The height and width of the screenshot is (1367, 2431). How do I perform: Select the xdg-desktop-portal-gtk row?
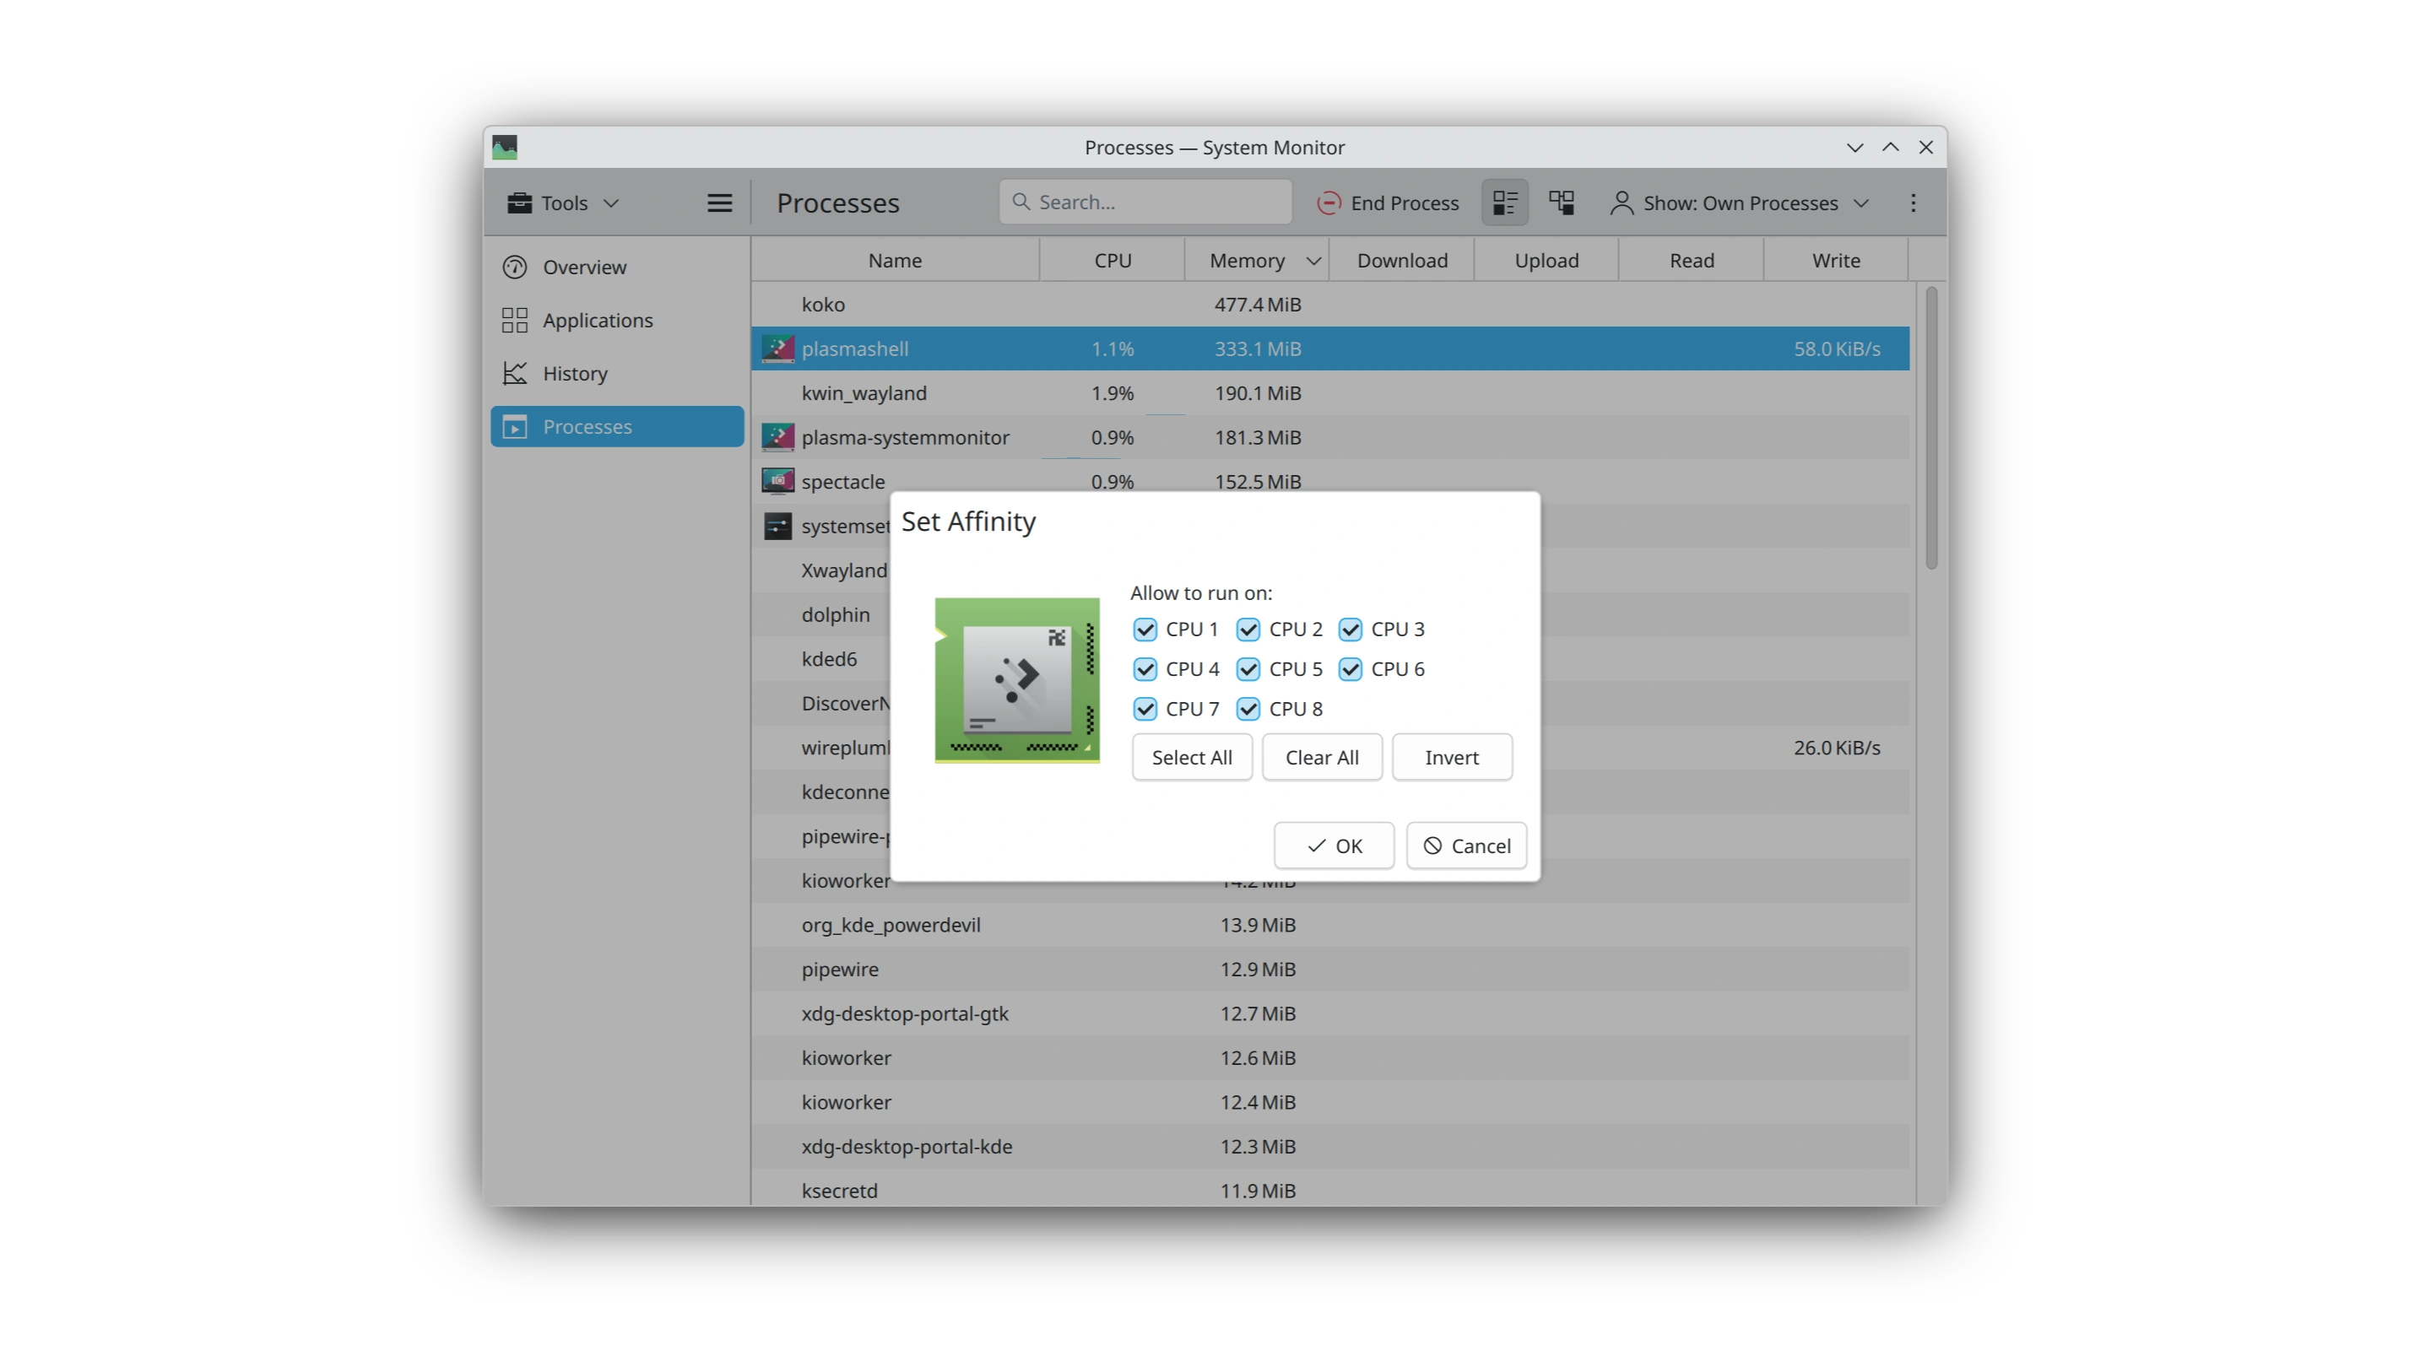click(1330, 1014)
